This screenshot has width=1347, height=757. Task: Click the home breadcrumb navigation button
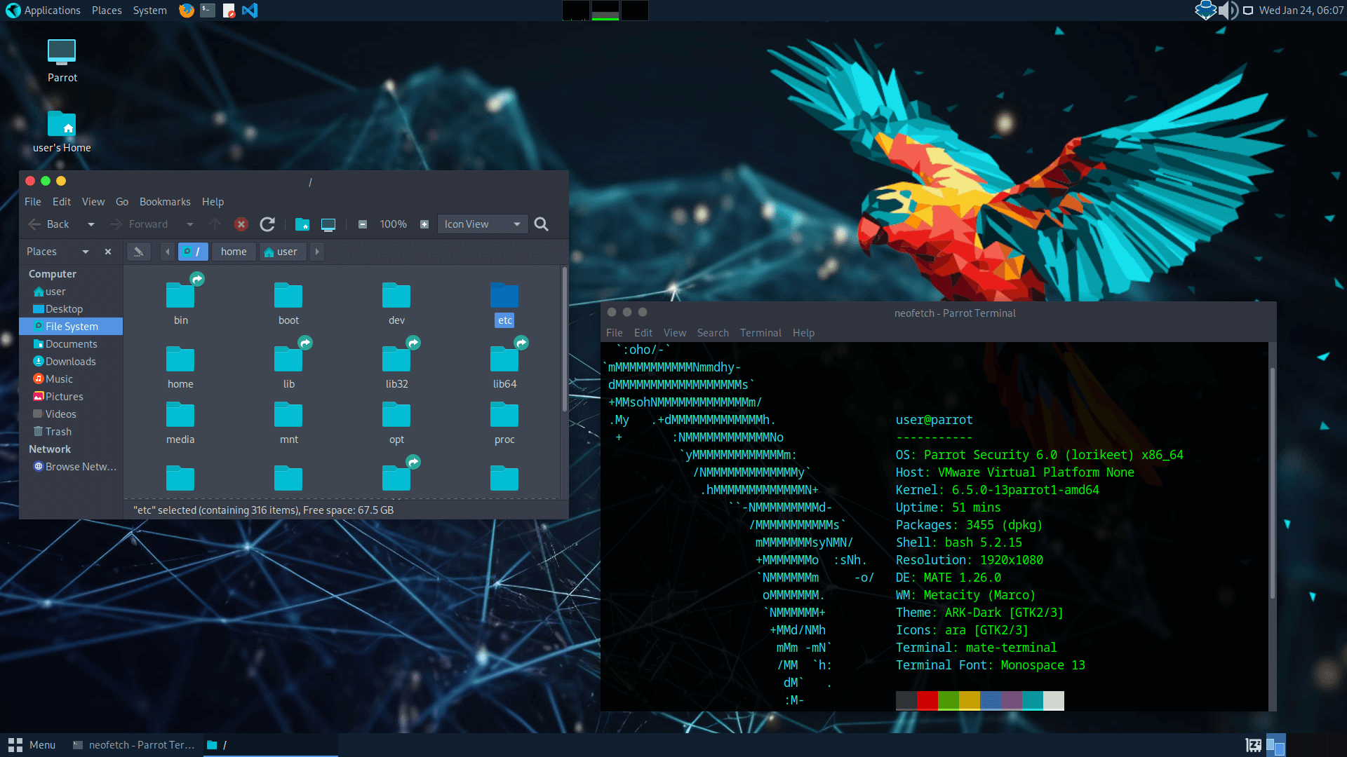pos(233,250)
